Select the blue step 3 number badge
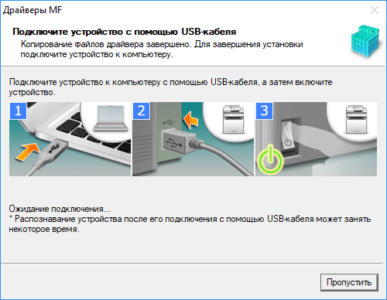Viewport: 387px width, 300px height. [x=264, y=111]
